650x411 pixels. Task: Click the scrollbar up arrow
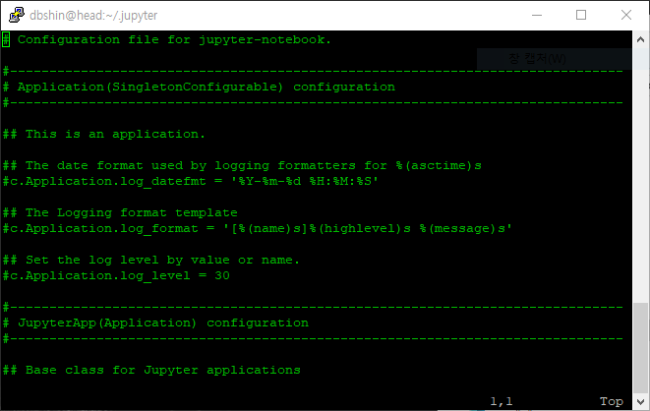640,39
